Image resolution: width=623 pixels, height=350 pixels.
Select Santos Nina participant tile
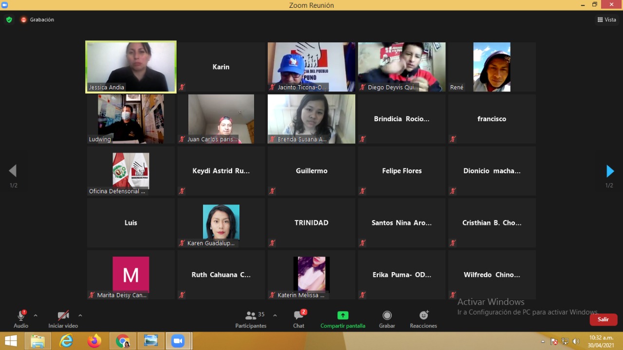tap(402, 222)
